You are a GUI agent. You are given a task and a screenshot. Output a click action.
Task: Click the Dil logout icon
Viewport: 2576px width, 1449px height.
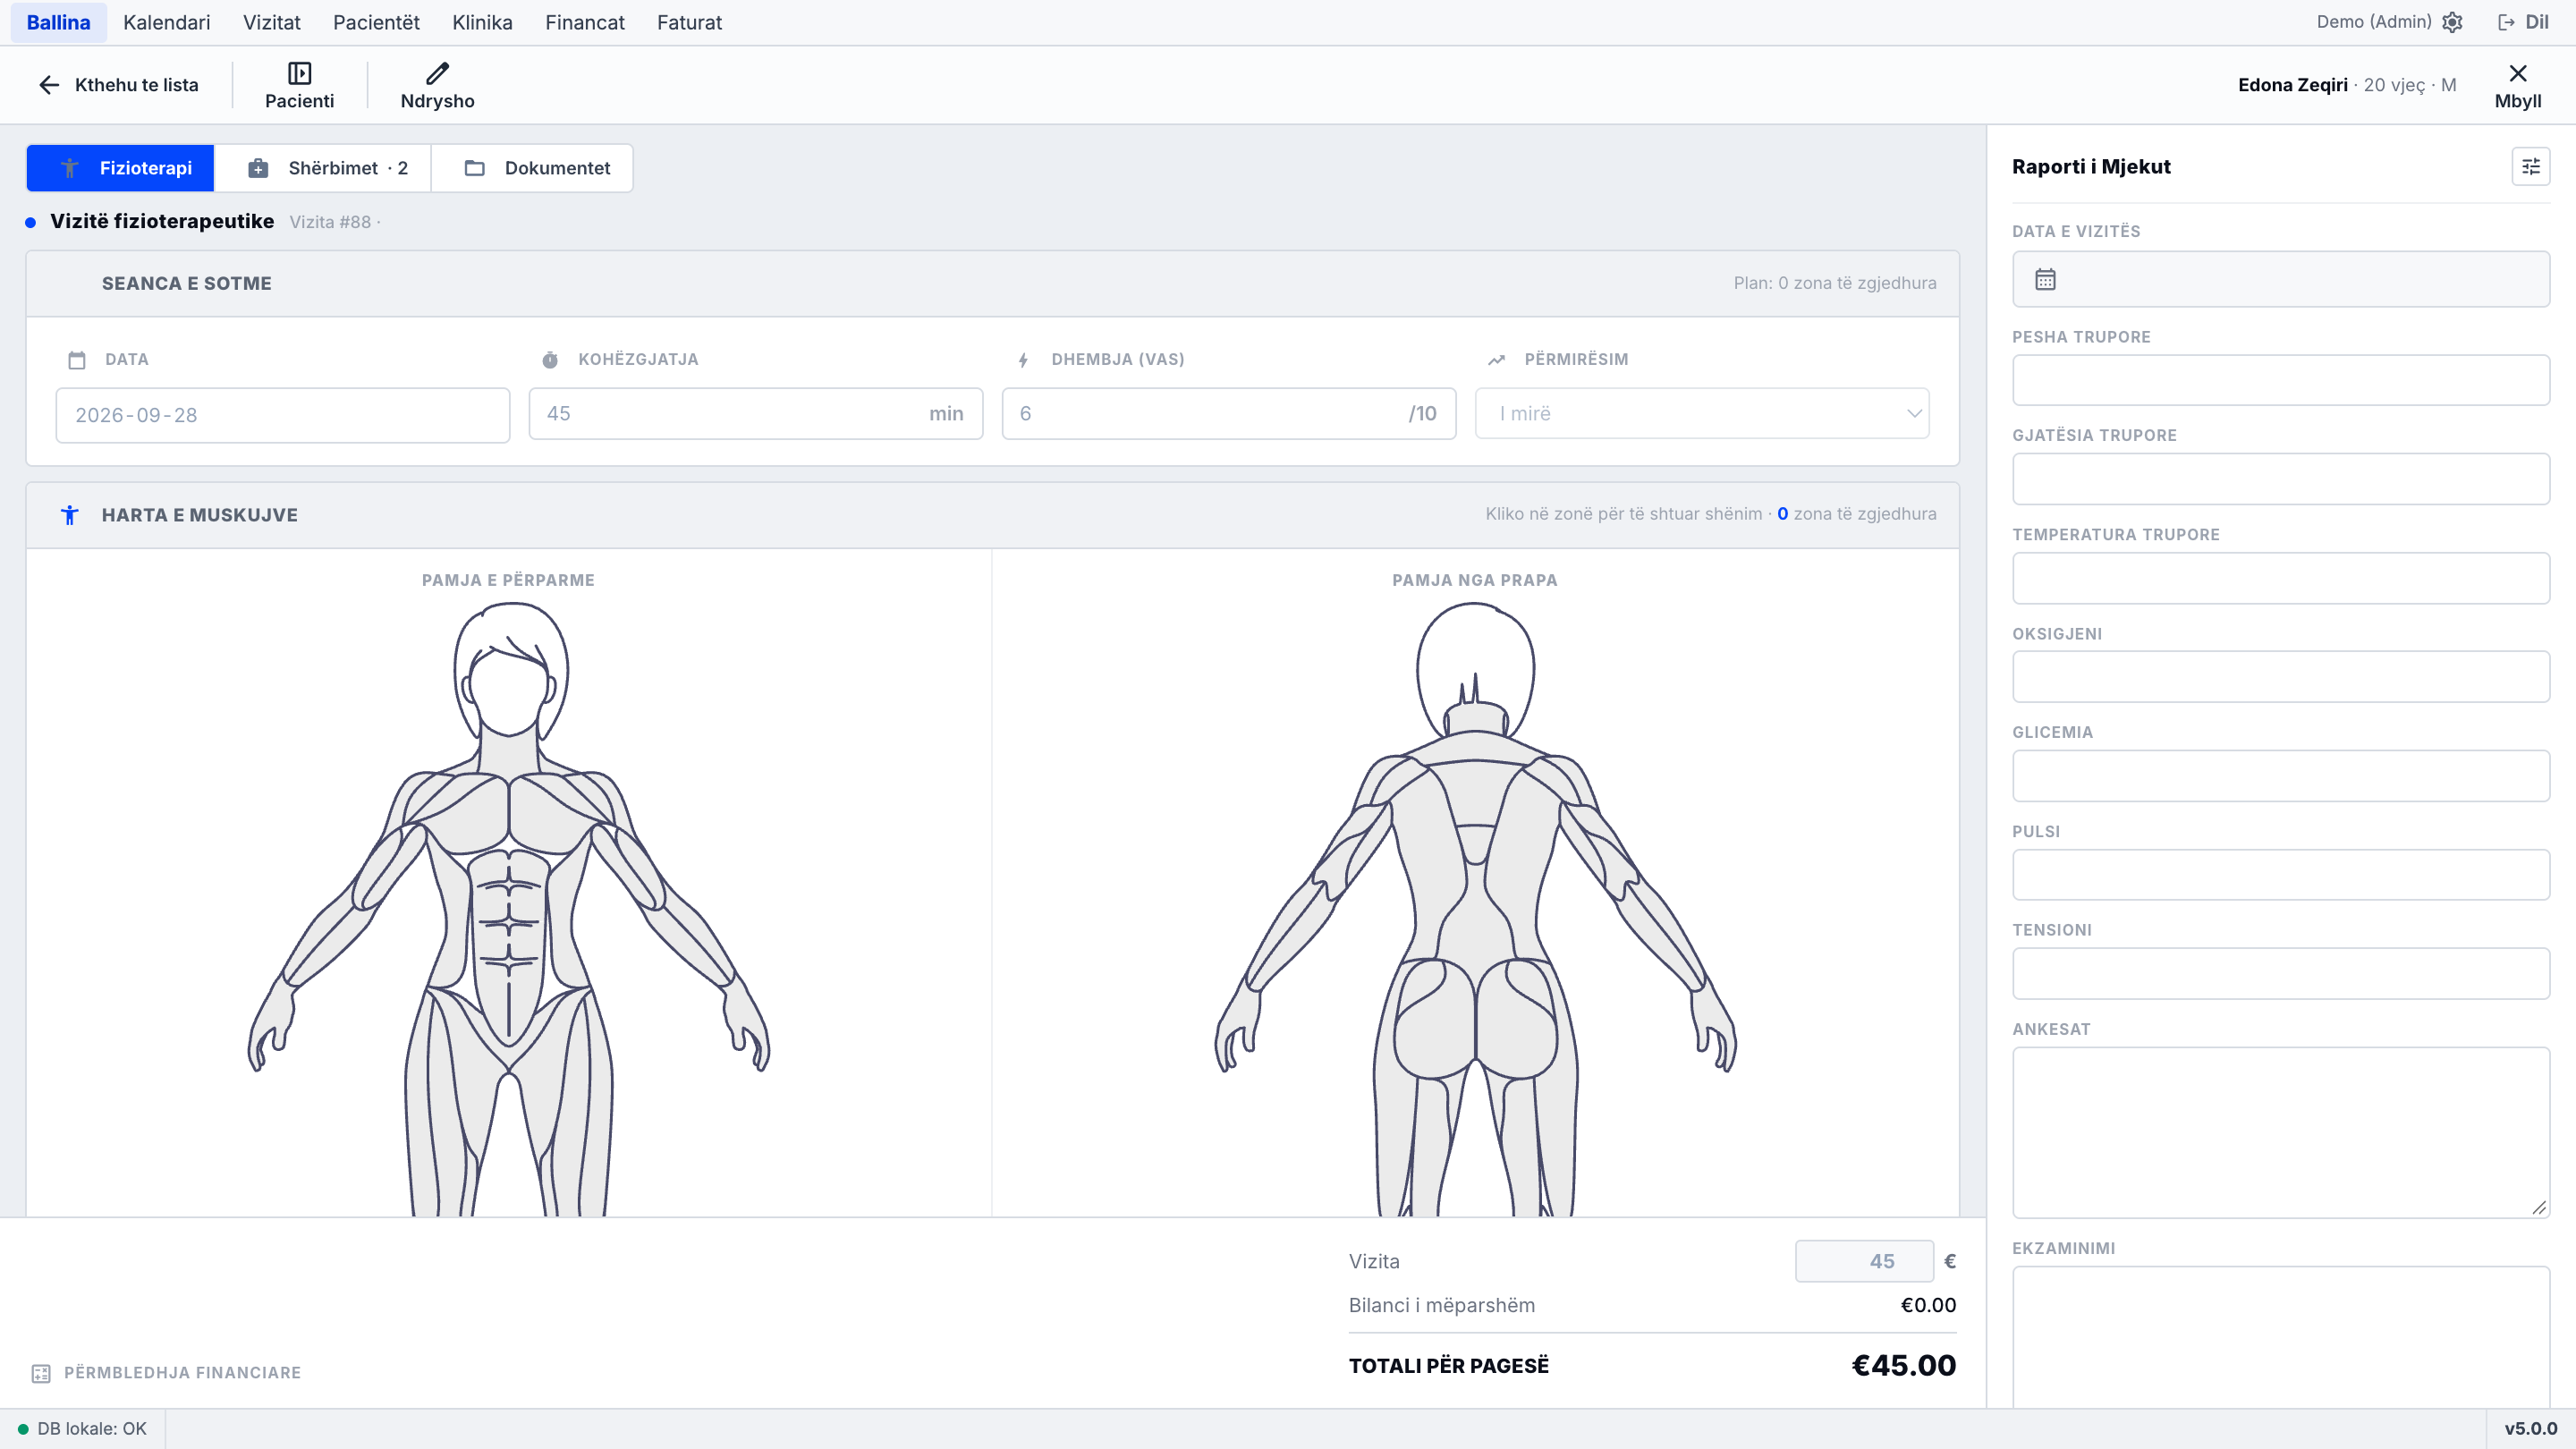tap(2506, 22)
